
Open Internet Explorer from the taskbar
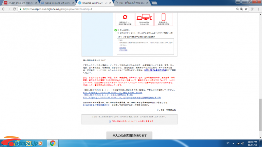pyautogui.click(x=17, y=143)
